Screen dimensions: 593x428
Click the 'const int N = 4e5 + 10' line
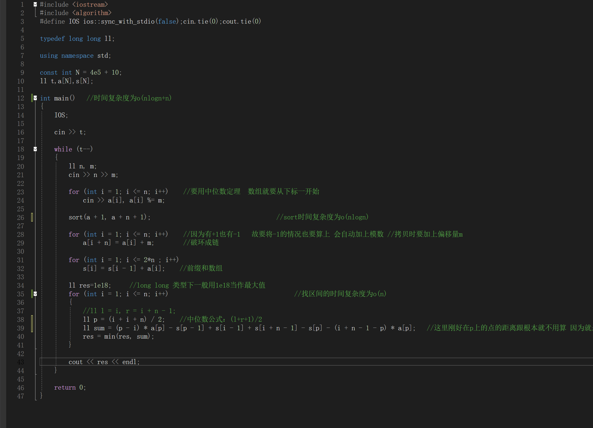81,72
